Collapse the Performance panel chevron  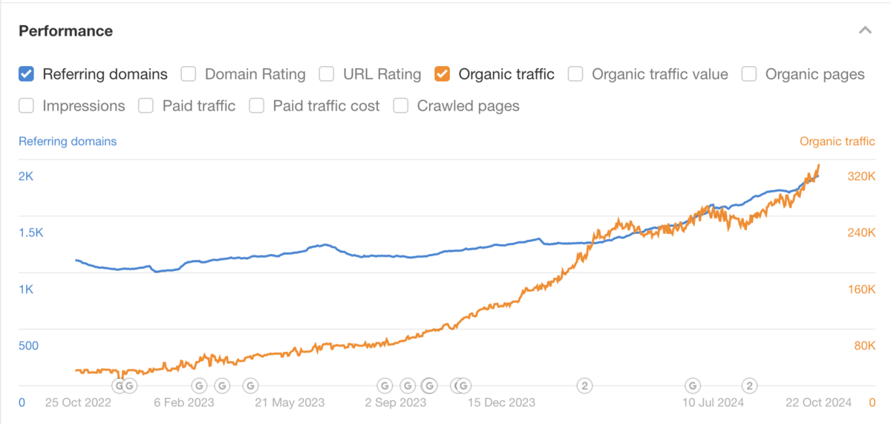click(865, 30)
